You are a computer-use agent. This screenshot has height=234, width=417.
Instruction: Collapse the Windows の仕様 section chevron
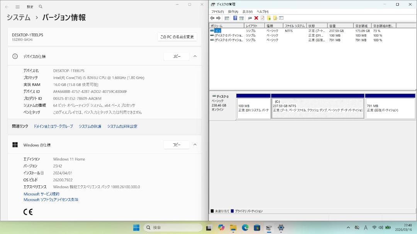[195, 145]
